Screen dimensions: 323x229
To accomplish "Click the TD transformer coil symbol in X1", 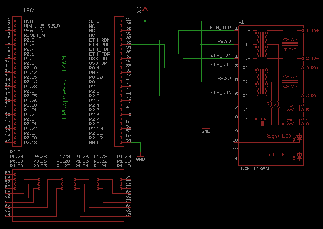I will coord(267,44).
